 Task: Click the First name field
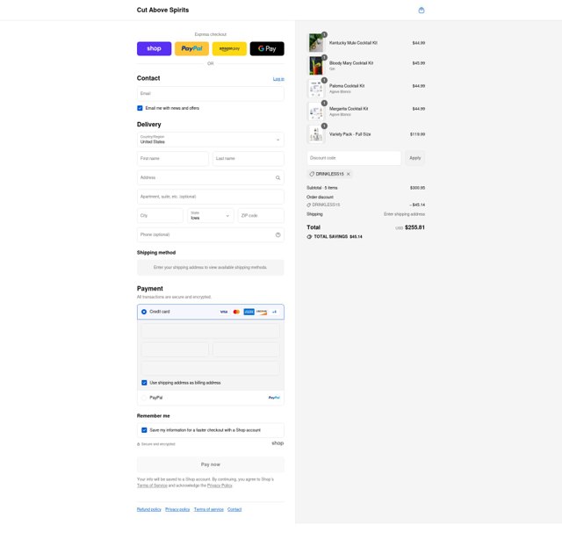coord(173,158)
